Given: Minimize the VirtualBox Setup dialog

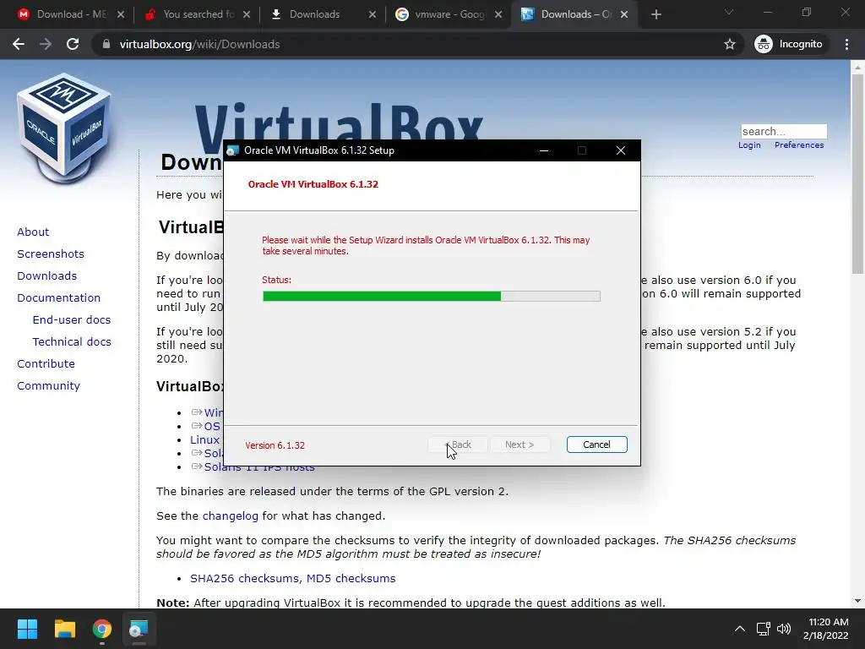Looking at the screenshot, I should [544, 150].
